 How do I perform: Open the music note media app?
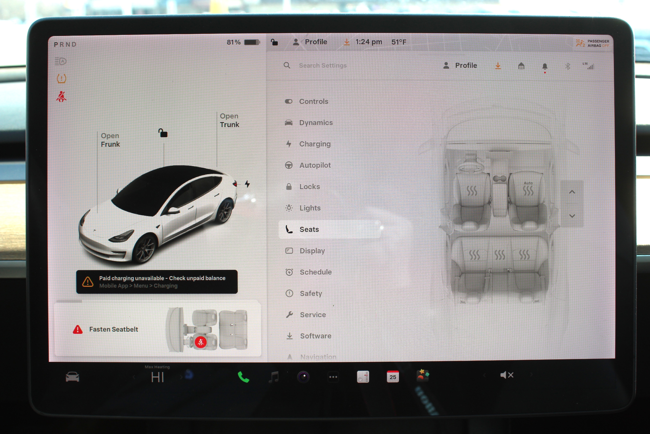pos(274,377)
